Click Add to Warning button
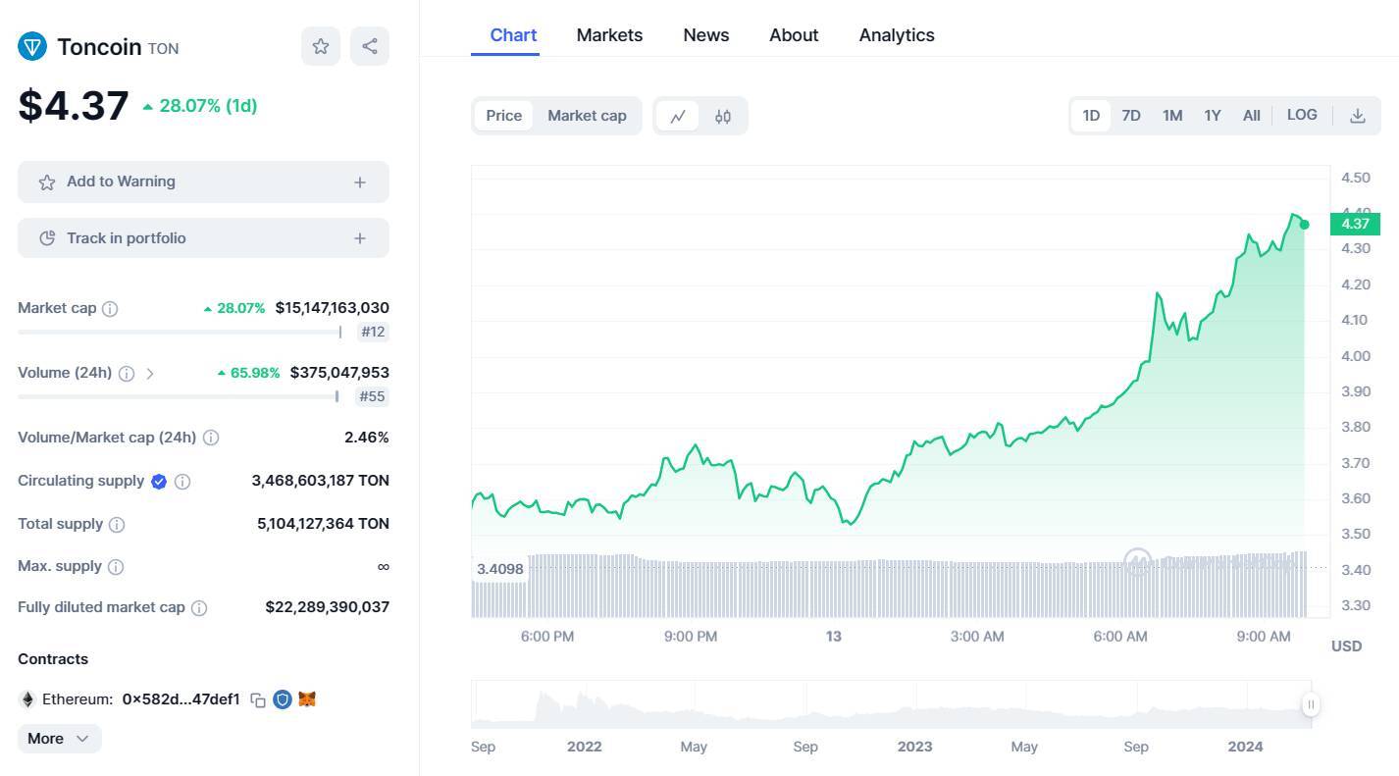The width and height of the screenshot is (1399, 776). [x=203, y=182]
